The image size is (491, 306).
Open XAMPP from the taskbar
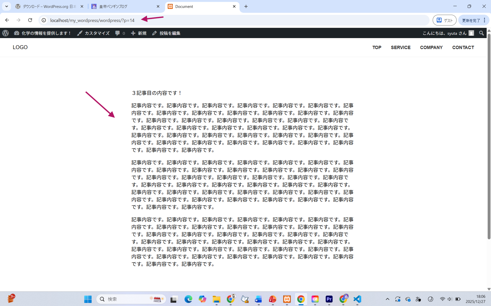287,299
